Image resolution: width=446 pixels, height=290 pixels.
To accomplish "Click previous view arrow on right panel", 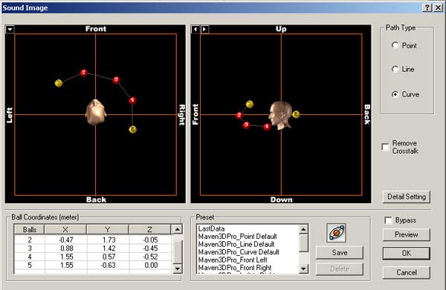I will tap(195, 29).
